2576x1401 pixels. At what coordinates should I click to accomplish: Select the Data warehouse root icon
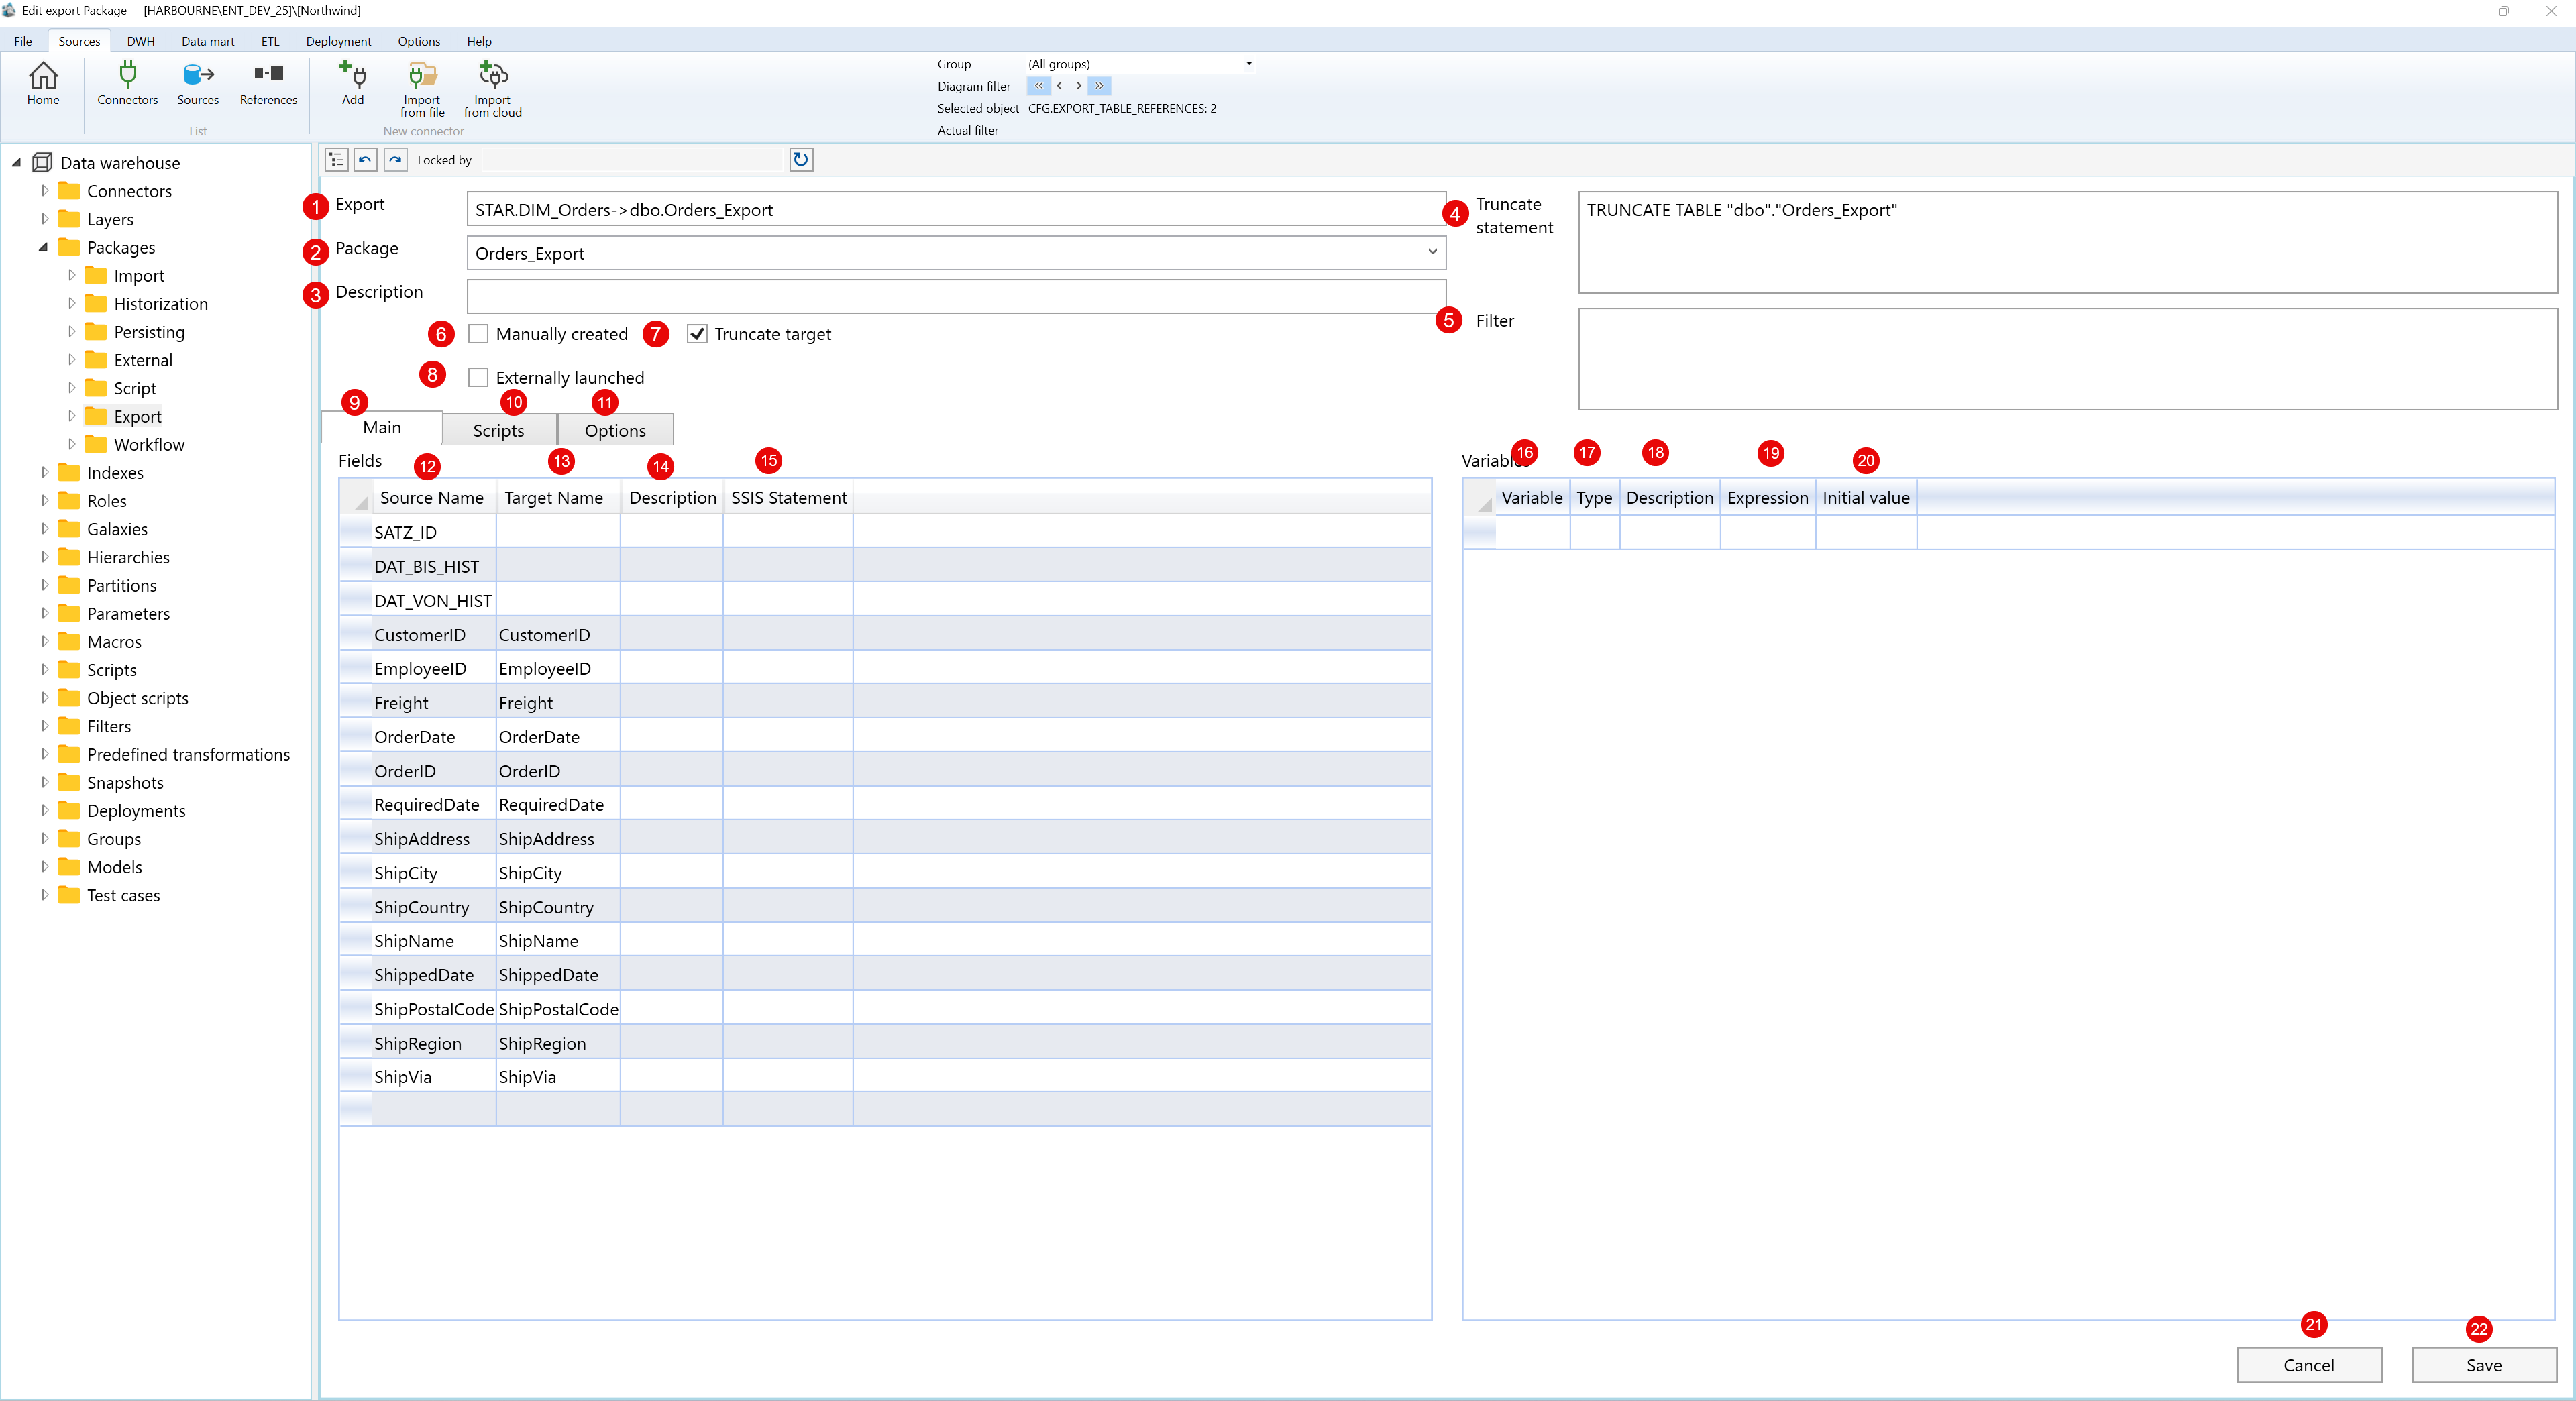(42, 163)
